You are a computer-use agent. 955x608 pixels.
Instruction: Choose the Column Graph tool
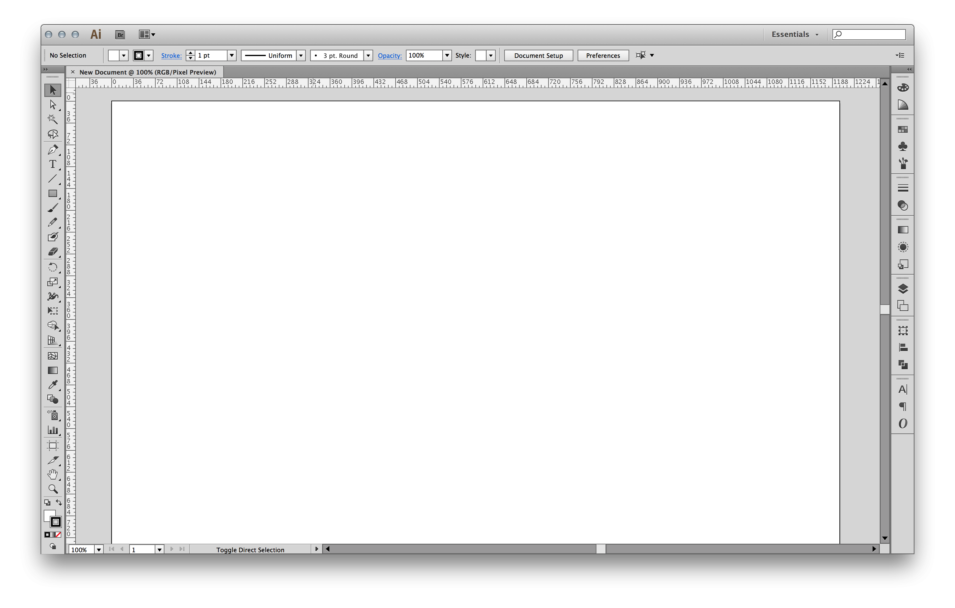click(x=52, y=430)
